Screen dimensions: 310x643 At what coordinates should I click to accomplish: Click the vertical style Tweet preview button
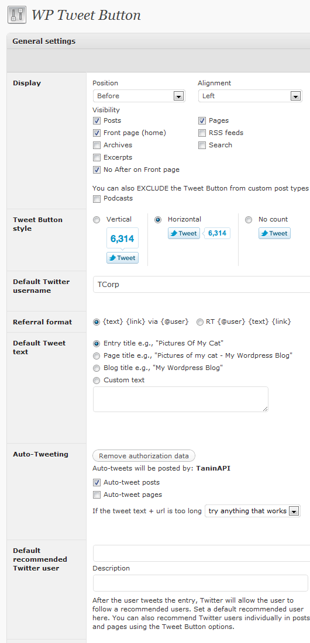click(122, 258)
